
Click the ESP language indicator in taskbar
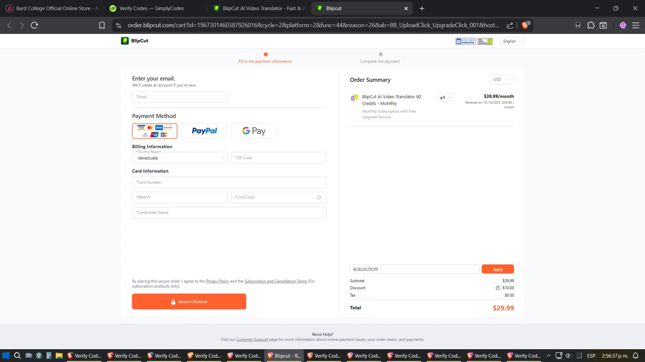(591, 356)
